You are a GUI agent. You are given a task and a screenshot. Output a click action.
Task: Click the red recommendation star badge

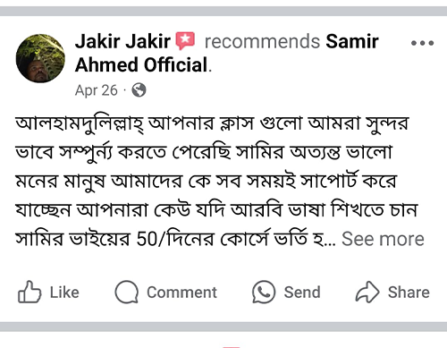(x=185, y=41)
